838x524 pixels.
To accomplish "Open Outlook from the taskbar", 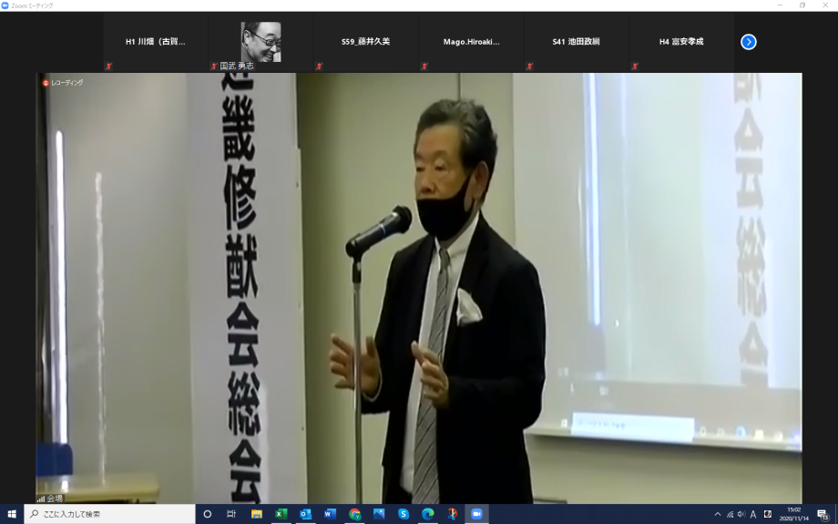I will point(306,514).
